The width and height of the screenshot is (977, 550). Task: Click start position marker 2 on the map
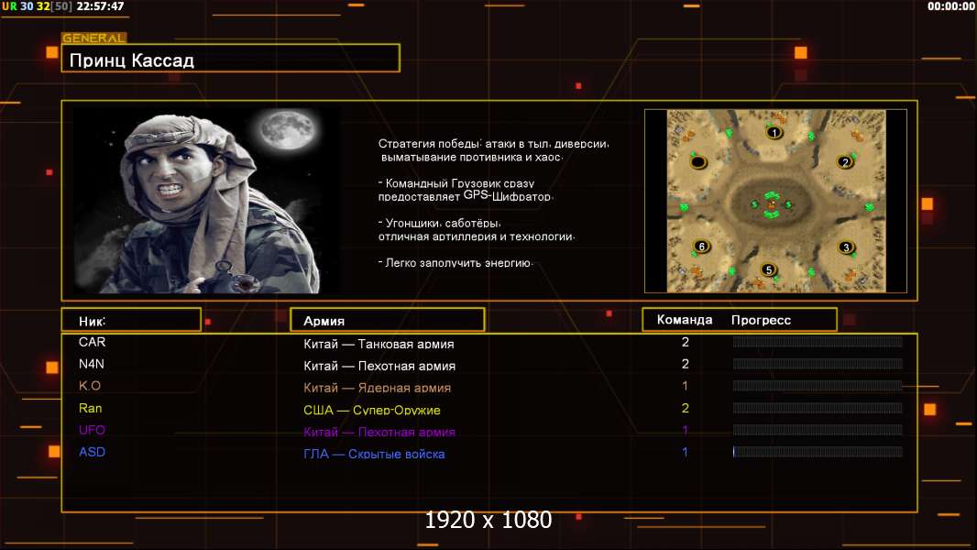[x=845, y=162]
